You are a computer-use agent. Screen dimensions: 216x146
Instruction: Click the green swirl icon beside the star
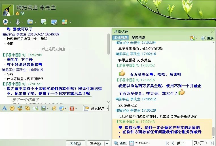point(22,13)
